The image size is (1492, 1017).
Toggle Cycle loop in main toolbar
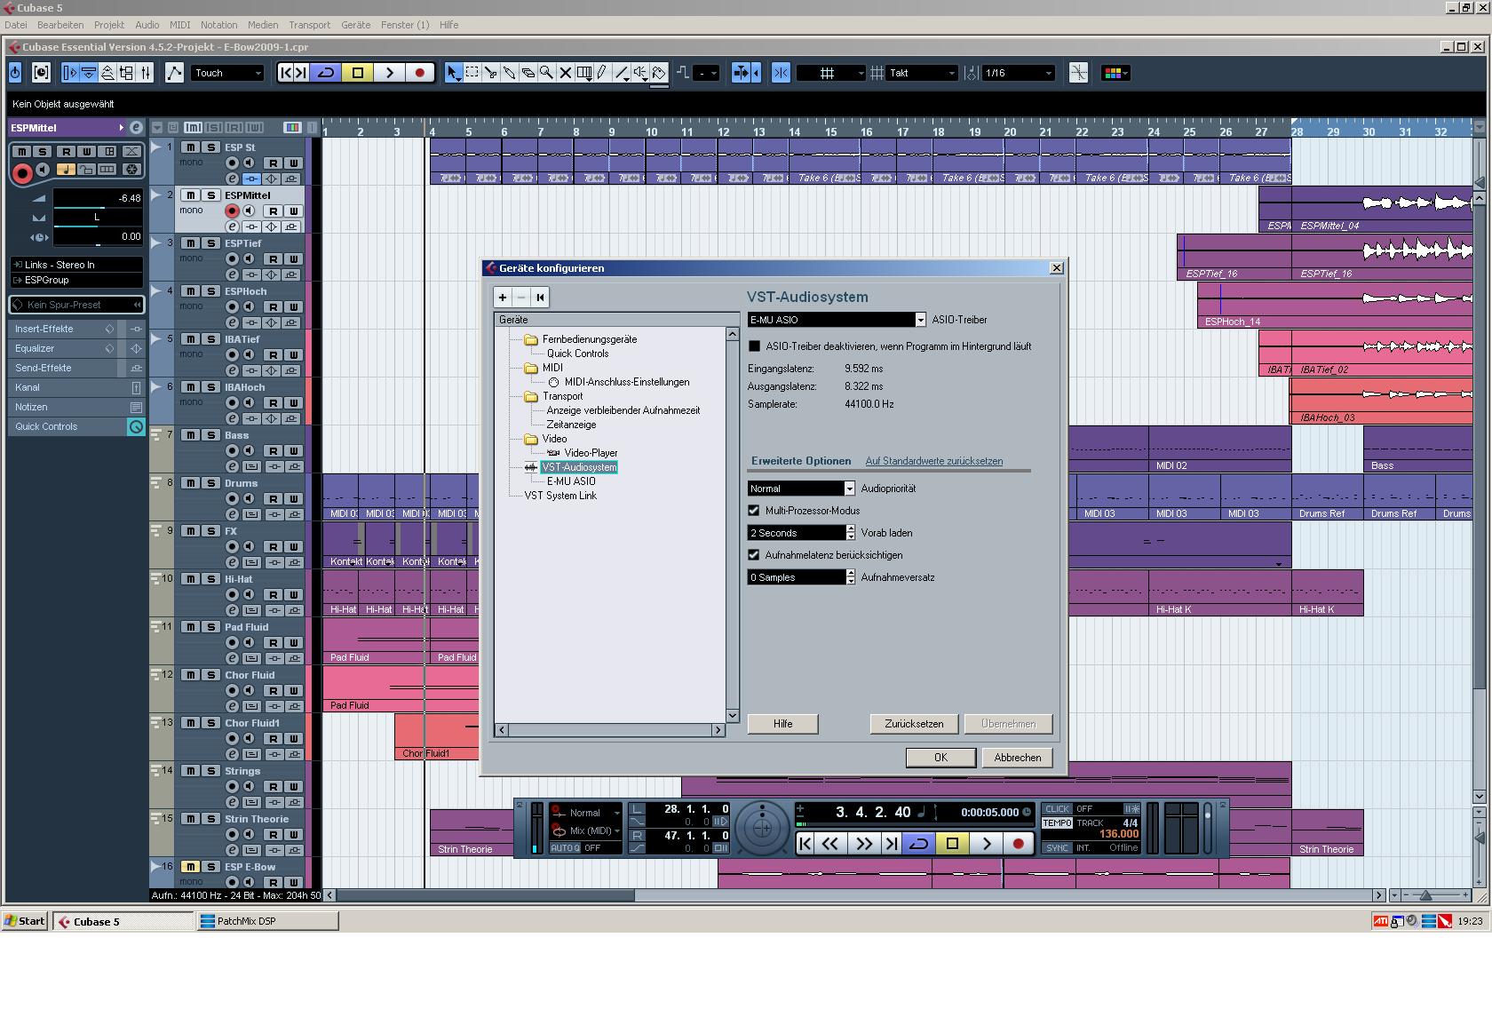[x=326, y=73]
